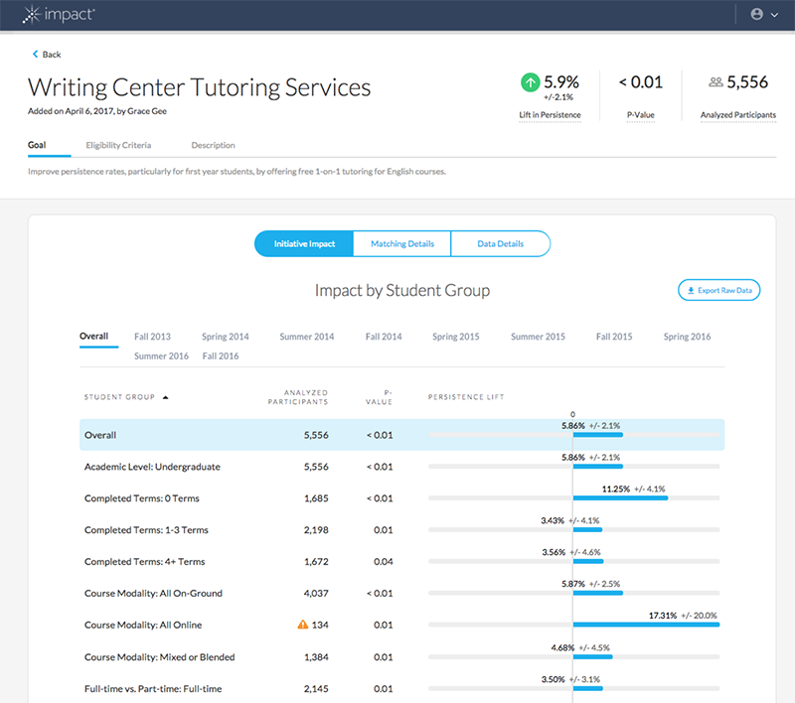Click the Analyzed Participants header label
This screenshot has height=703, width=795.
pos(738,115)
